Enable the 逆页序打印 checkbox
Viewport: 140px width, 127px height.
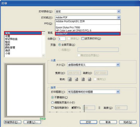point(83,39)
